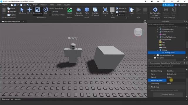
Task: Expand the NeckRigAttachment node
Action: pyautogui.click(x=157, y=37)
